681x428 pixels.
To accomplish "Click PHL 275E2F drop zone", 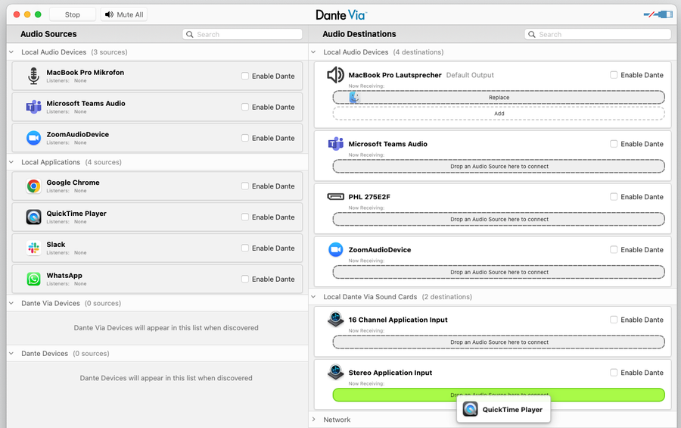I will (499, 219).
